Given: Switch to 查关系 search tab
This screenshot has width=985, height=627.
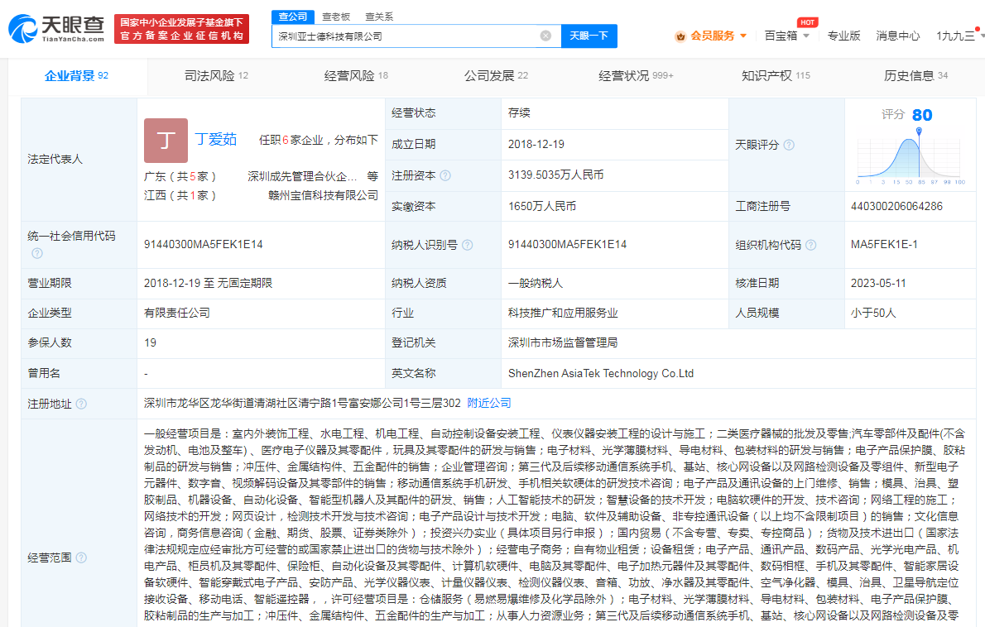Looking at the screenshot, I should click(x=379, y=17).
